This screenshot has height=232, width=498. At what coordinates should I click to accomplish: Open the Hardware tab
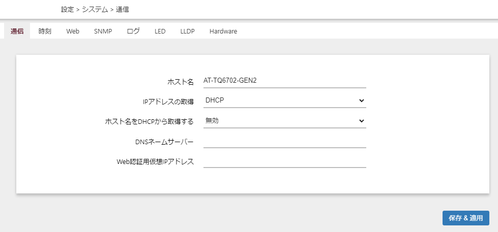click(223, 31)
